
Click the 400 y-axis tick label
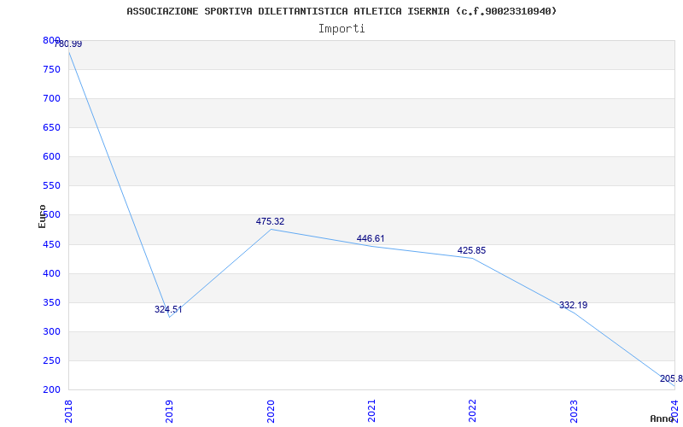tap(51, 273)
